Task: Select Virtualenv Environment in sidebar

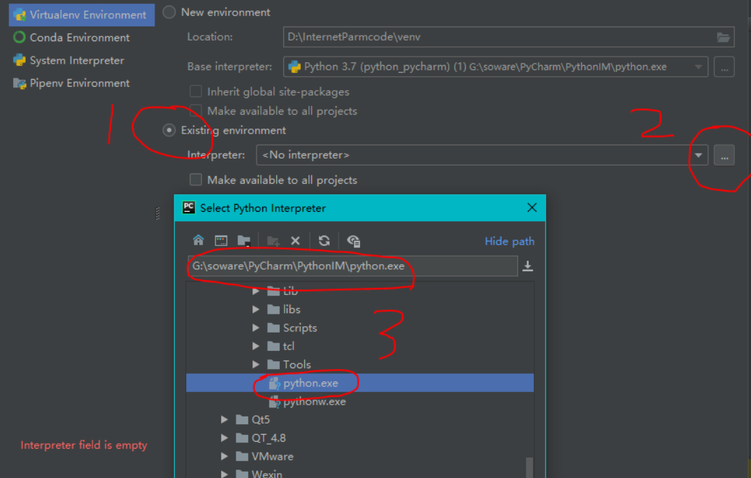Action: 82,15
